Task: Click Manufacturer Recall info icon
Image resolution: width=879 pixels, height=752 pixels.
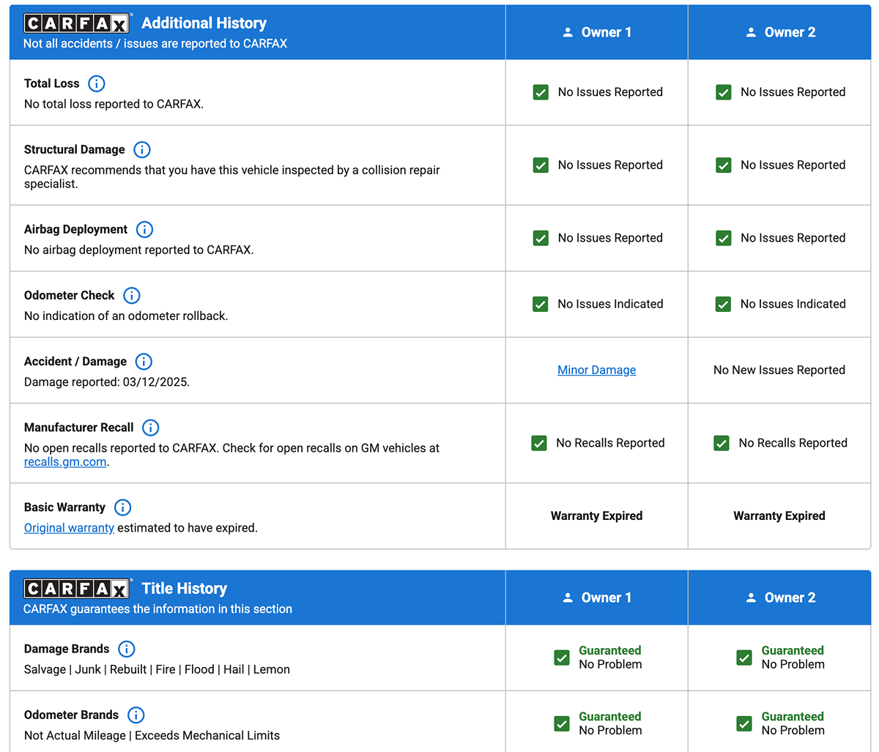Action: click(x=150, y=428)
